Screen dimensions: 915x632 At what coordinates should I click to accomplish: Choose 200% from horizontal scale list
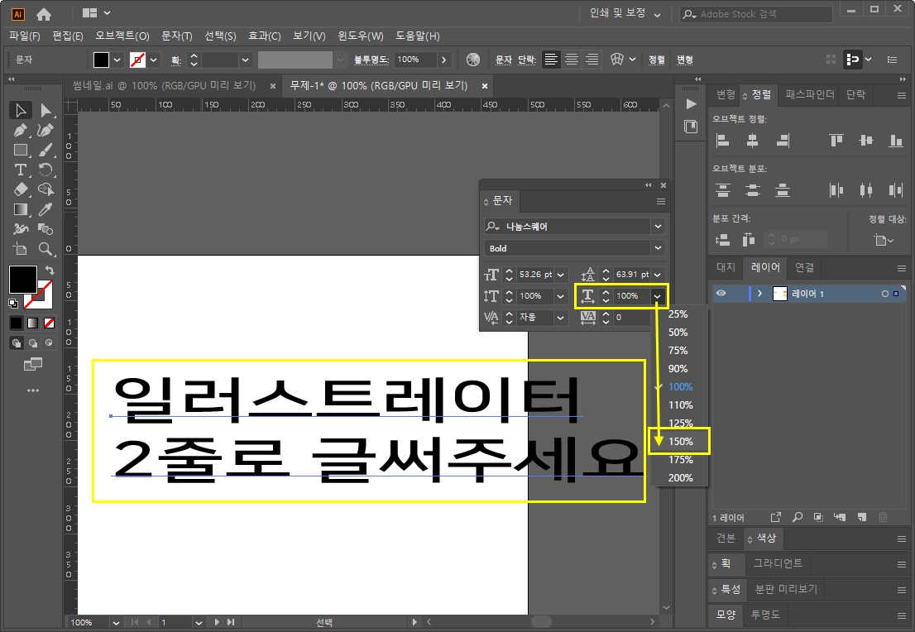(680, 477)
